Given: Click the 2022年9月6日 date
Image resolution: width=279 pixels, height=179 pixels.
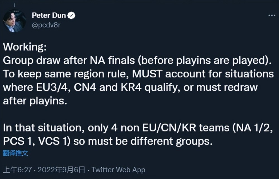Looking at the screenshot, I should coord(61,170).
